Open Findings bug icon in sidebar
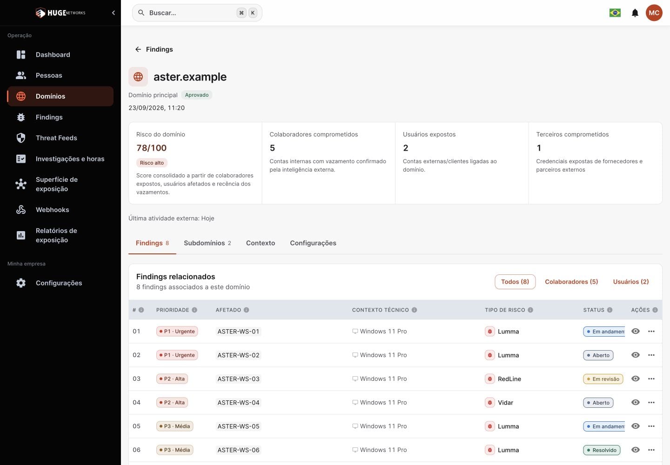This screenshot has width=670, height=465. tap(21, 117)
